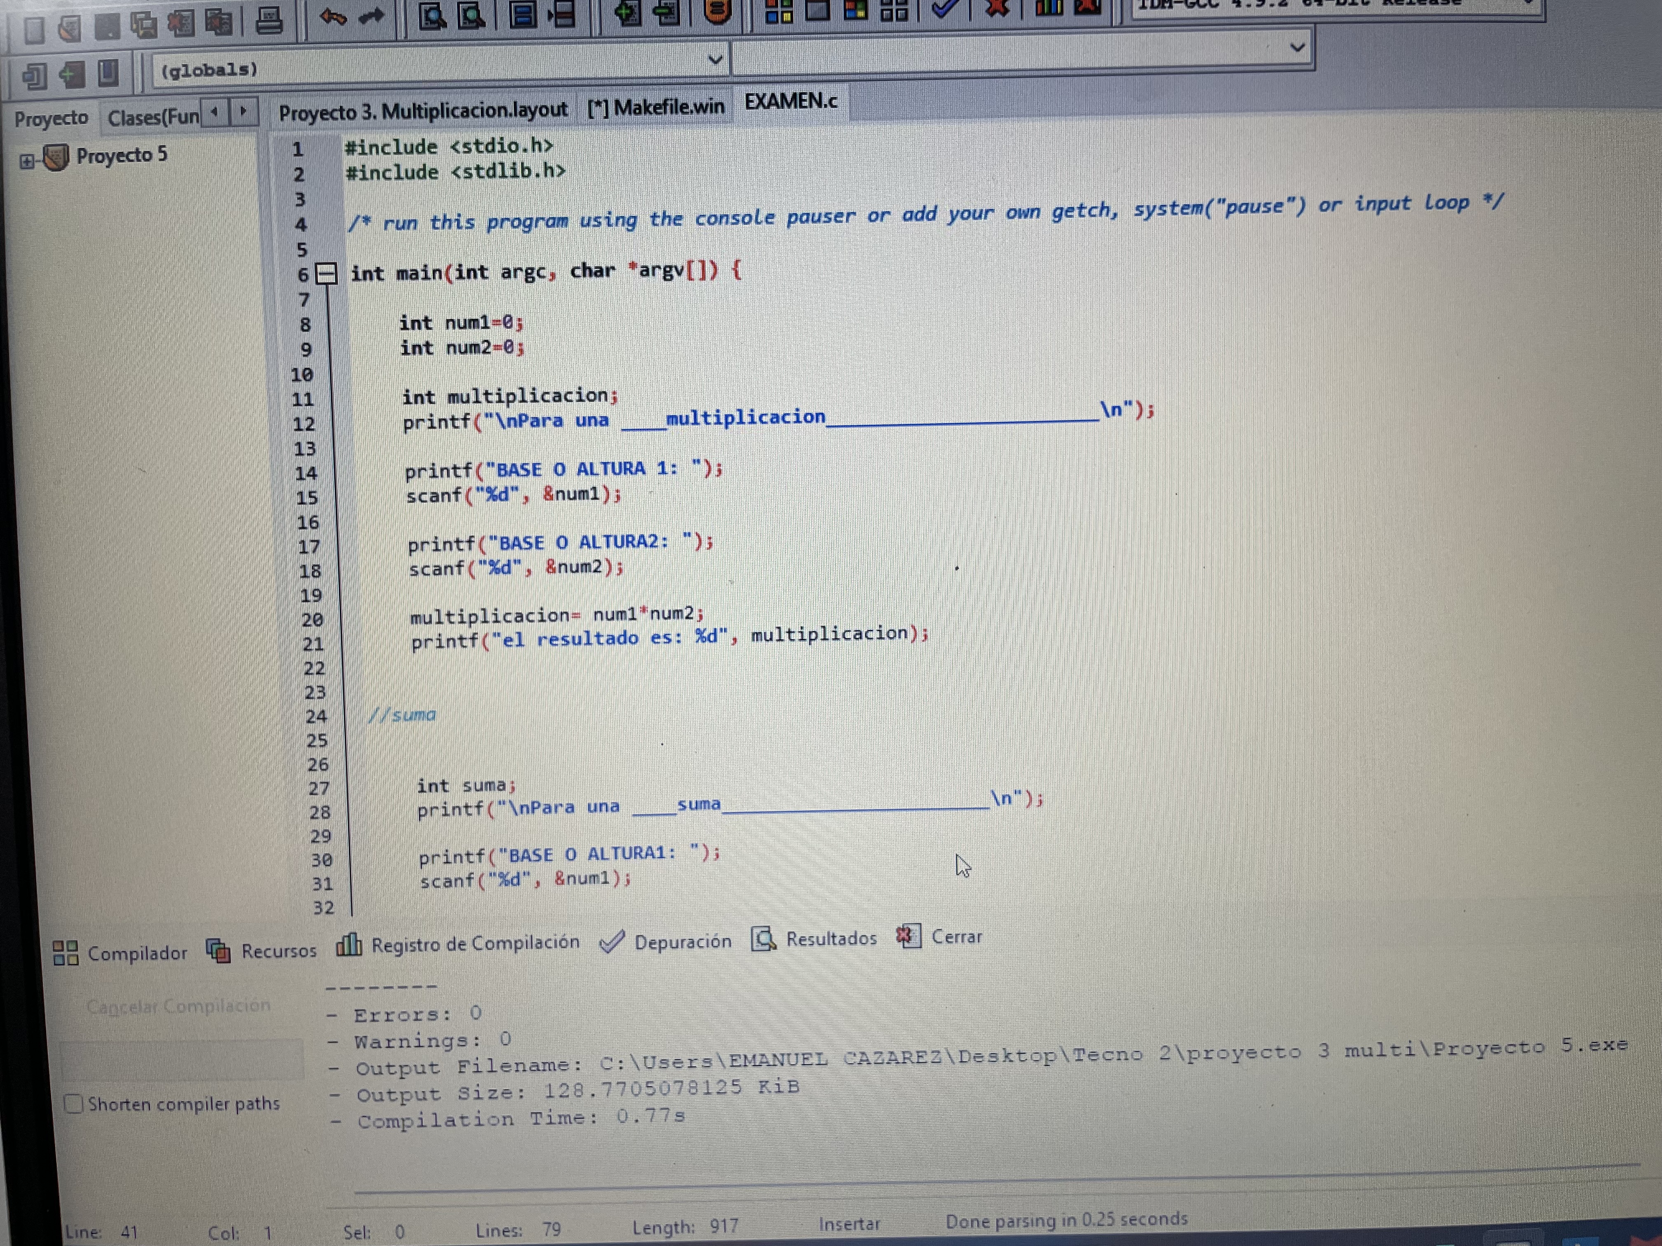This screenshot has width=1662, height=1246.
Task: Click the Replace toolbar icon
Action: coord(471,15)
